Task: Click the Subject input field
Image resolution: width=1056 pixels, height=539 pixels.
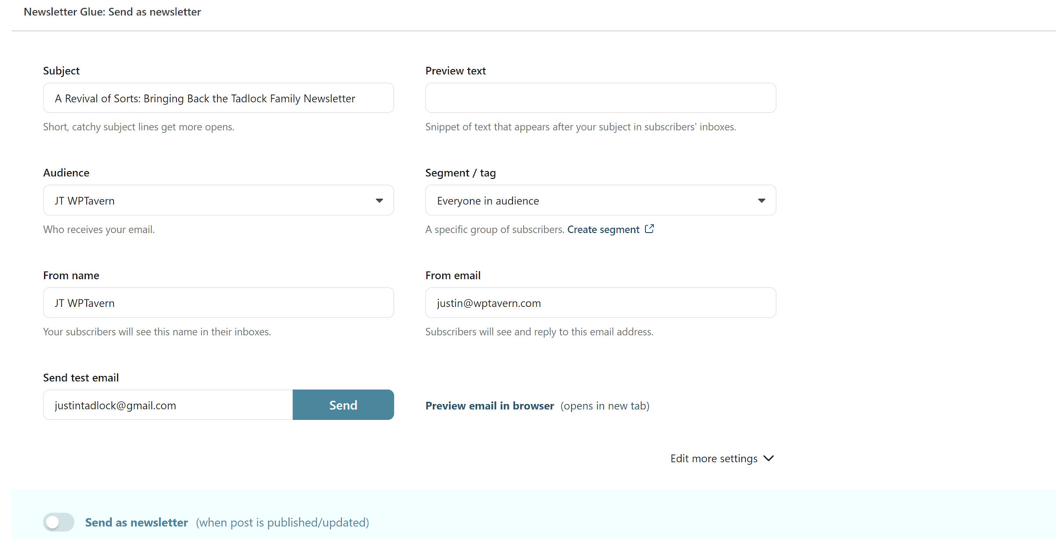Action: click(x=218, y=98)
